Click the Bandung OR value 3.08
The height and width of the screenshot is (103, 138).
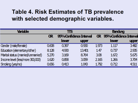pos(99,55)
